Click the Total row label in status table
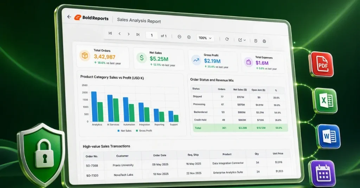This screenshot has height=188, width=360. [x=198, y=128]
